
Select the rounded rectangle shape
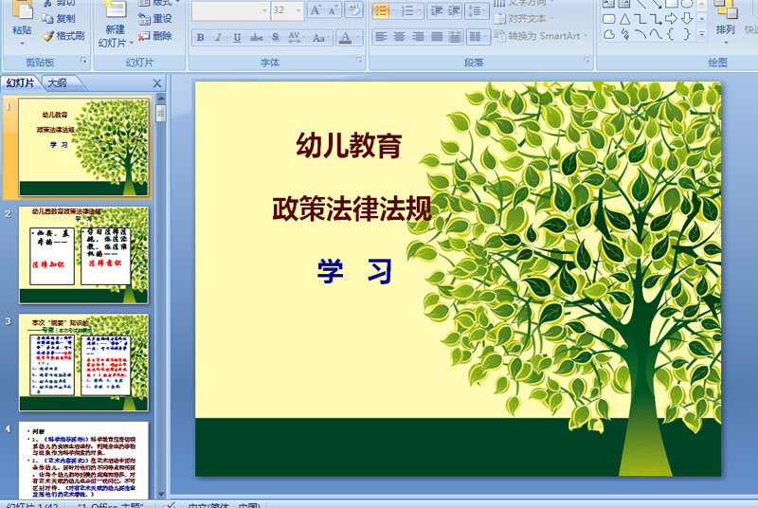tap(609, 19)
